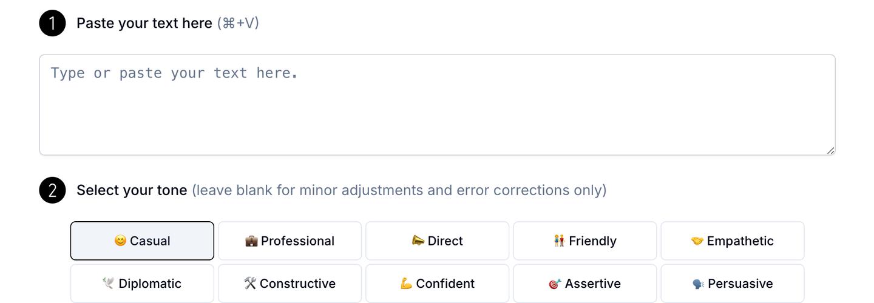Click the dove icon on Diplomatic
Screen dimensions: 874x303
[109, 283]
